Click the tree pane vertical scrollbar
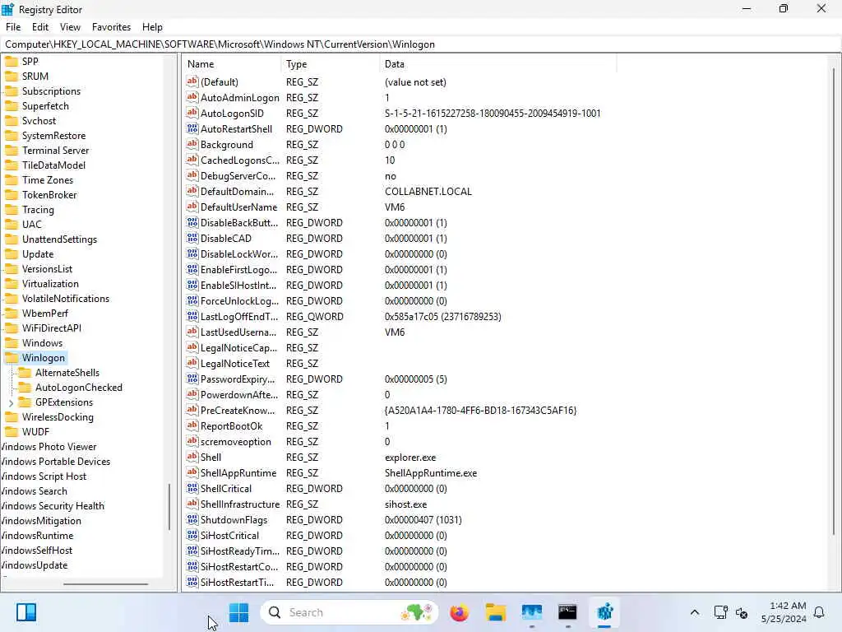This screenshot has height=632, width=842. click(x=169, y=507)
